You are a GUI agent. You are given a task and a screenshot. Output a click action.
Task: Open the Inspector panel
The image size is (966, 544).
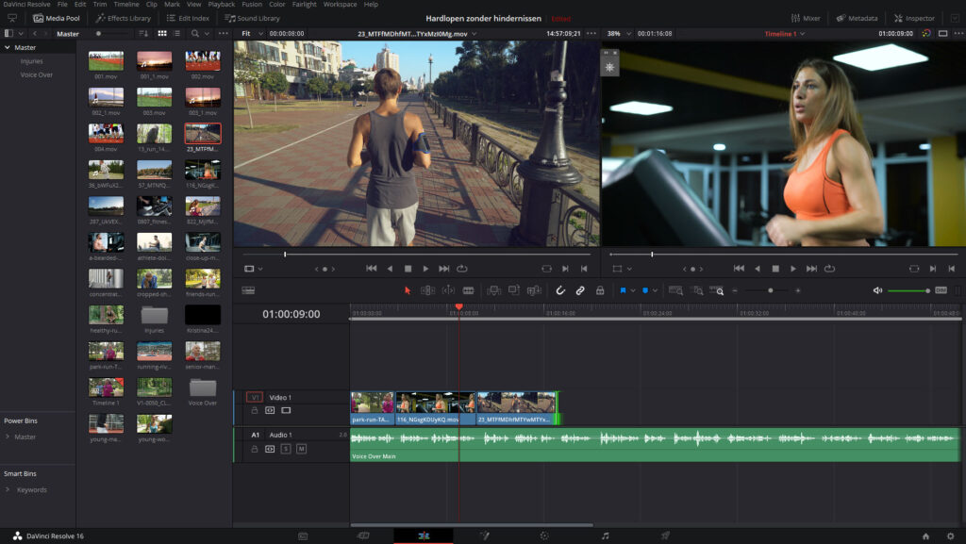(x=914, y=19)
